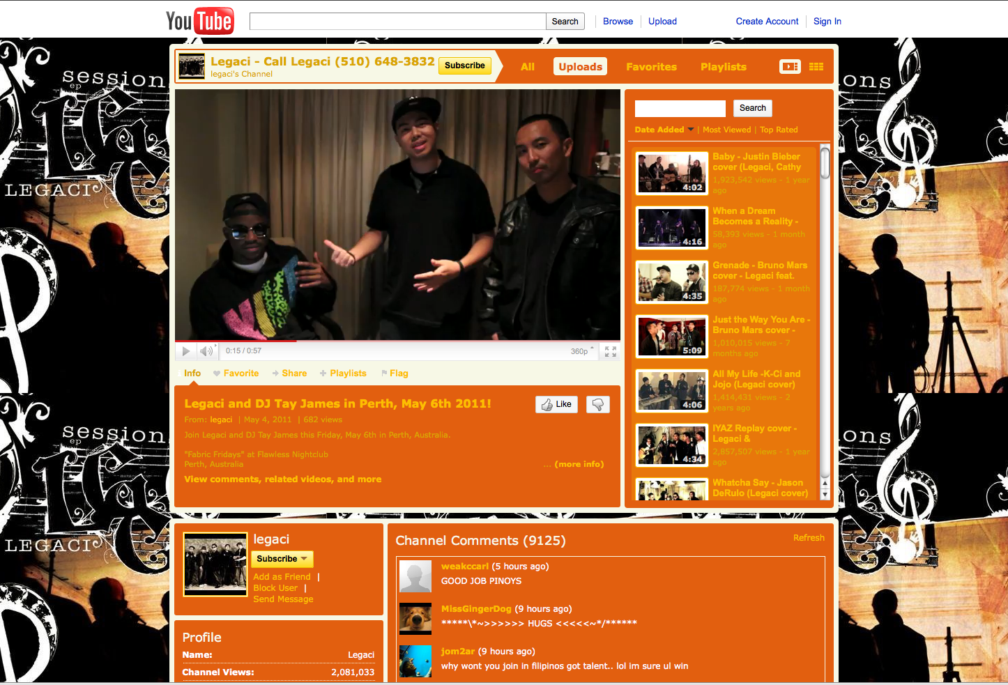Open Just the Way You Are cover thumbnail
Viewport: 1008px width, 685px height.
pos(672,336)
